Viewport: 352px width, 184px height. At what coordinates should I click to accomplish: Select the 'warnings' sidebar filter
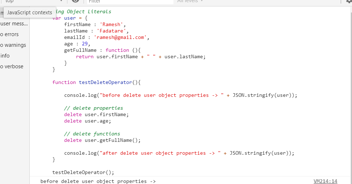point(15,45)
